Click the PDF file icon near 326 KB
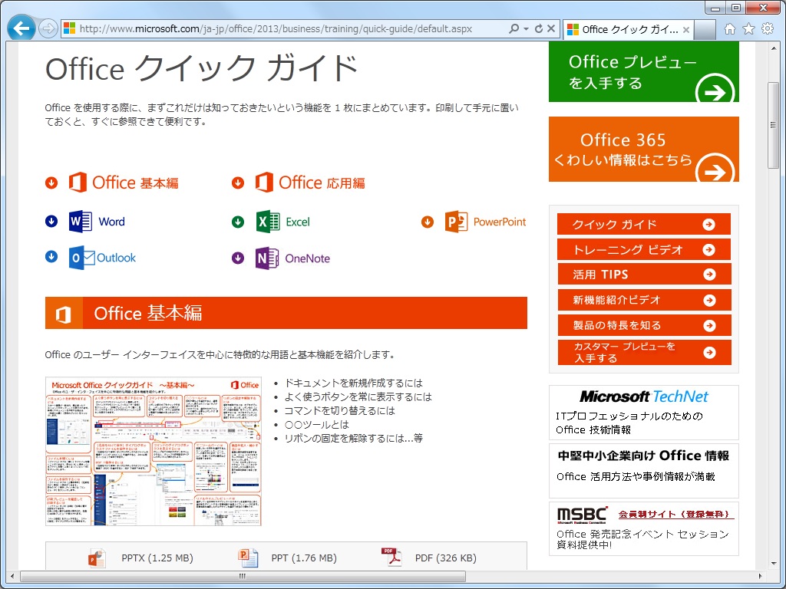 coord(391,558)
